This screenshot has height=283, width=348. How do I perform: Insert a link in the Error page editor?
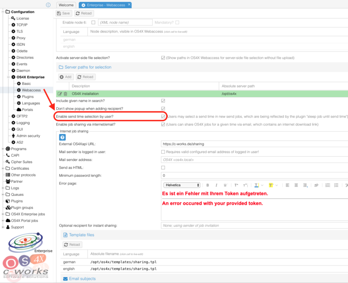tap(316, 185)
